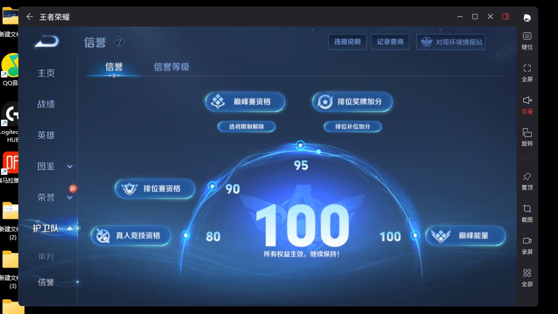Take a screenshot with 截图

pyautogui.click(x=527, y=213)
